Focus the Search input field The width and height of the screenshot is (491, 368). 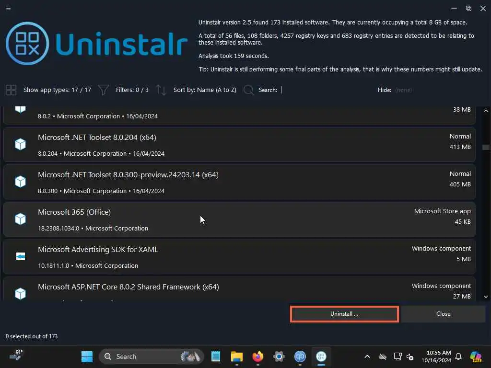point(326,90)
